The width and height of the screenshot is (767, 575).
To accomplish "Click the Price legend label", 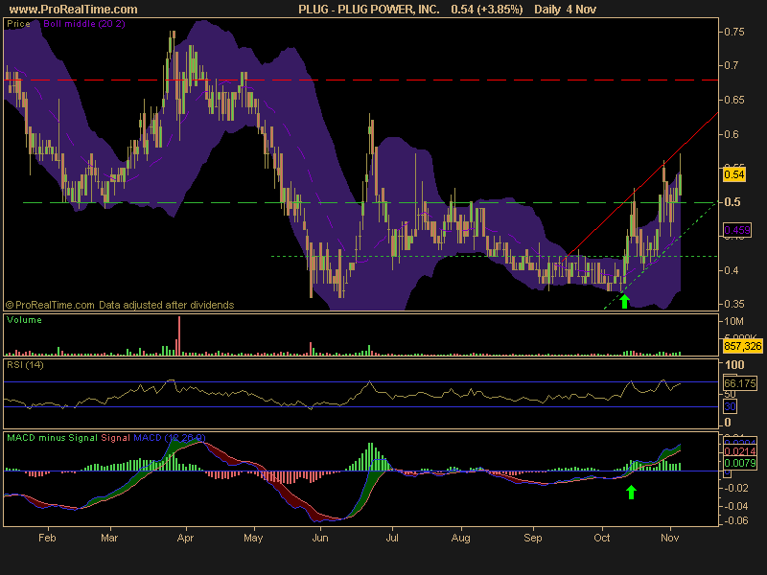I will (x=18, y=23).
